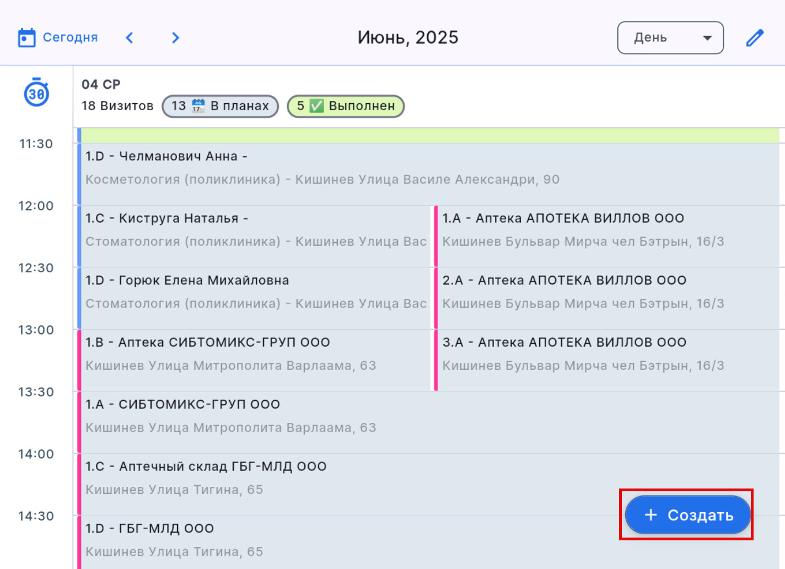Toggle the 5 Выполнен filter badge
The height and width of the screenshot is (569, 785).
tap(345, 106)
